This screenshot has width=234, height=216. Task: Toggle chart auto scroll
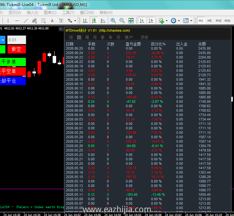(142, 21)
